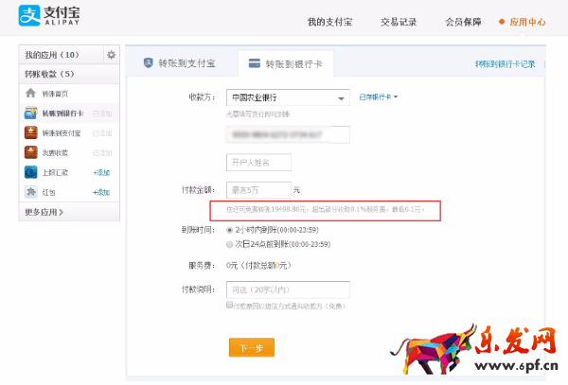Open the my-apps settings gear
Screen dimensions: 568x385
coord(111,55)
